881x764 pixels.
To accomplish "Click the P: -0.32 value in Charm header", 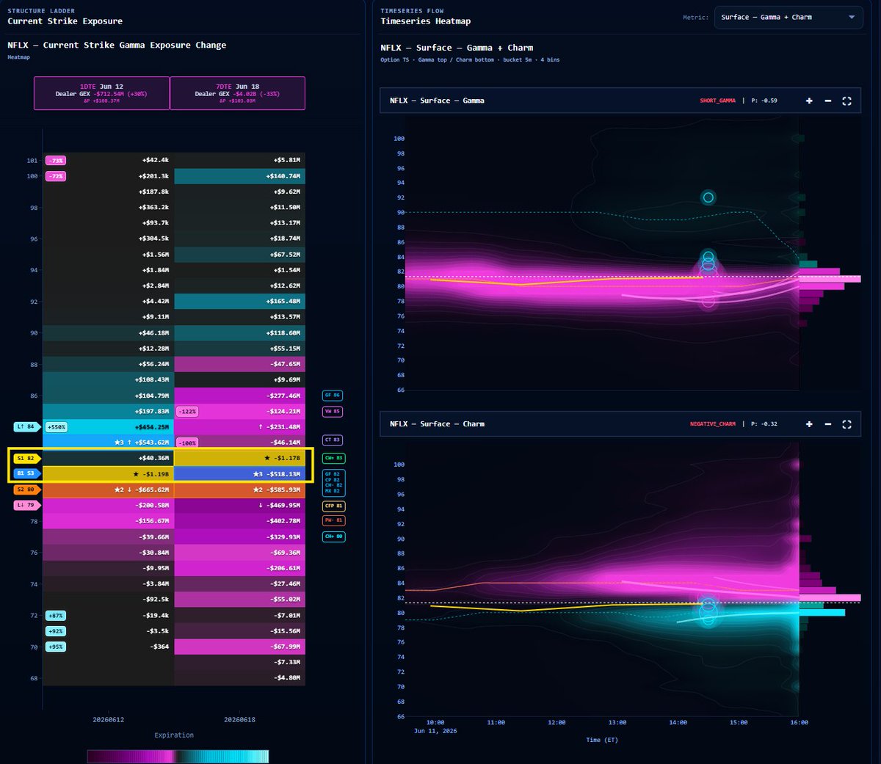I will click(x=764, y=424).
